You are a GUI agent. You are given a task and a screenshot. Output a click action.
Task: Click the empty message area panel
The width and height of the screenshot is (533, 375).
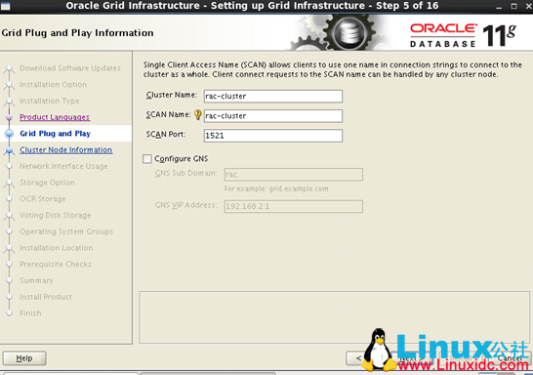[334, 316]
